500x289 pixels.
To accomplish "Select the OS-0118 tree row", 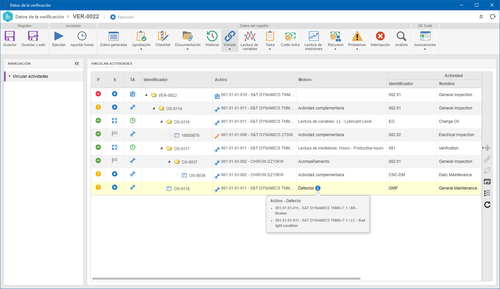I will click(286, 188).
